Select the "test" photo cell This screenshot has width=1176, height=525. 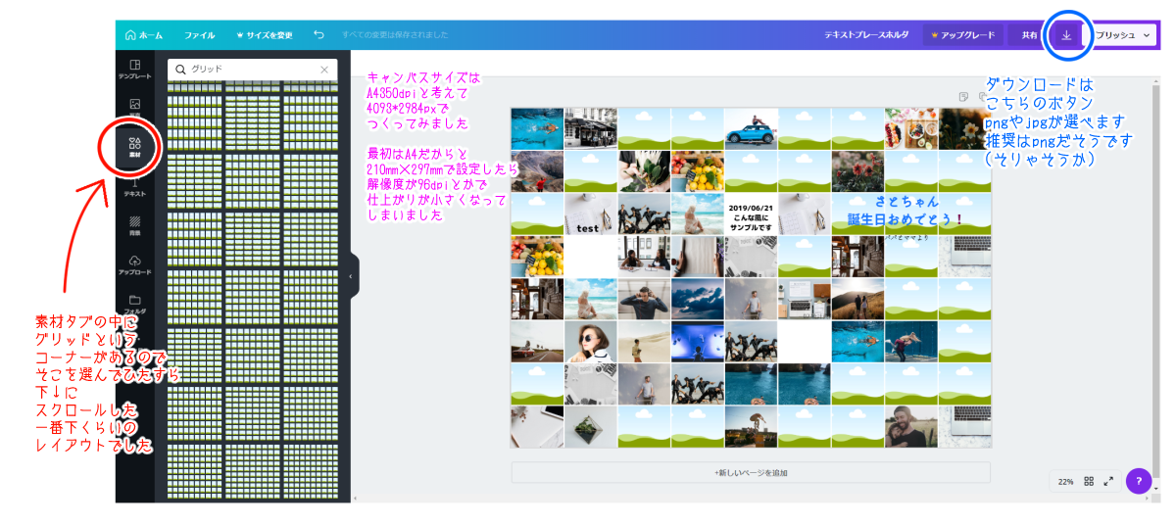click(590, 214)
